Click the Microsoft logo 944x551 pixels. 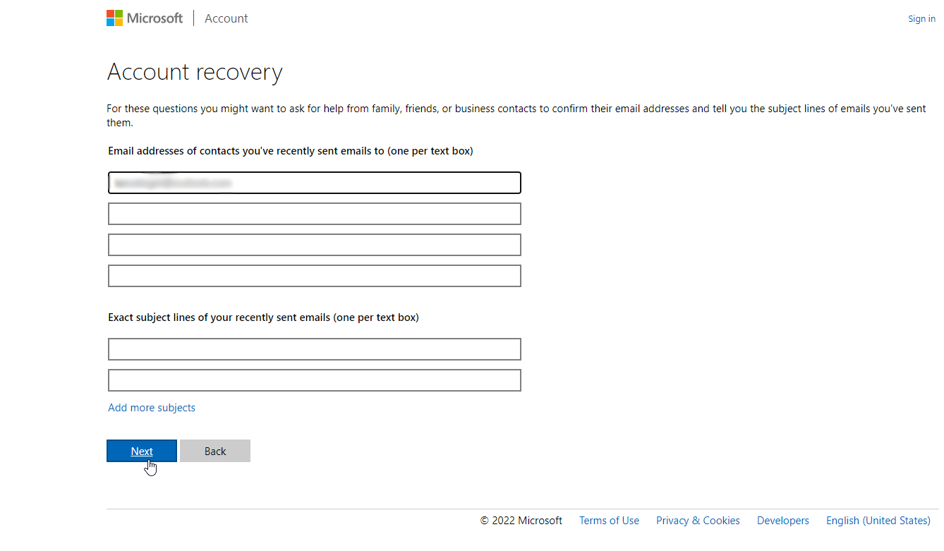pos(145,18)
